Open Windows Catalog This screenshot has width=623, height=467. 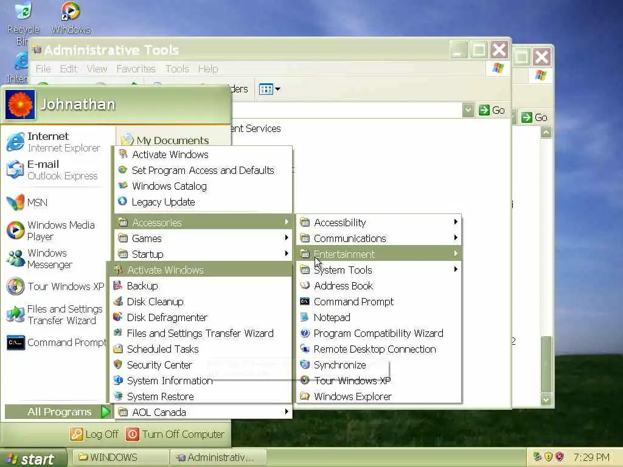pos(203,186)
